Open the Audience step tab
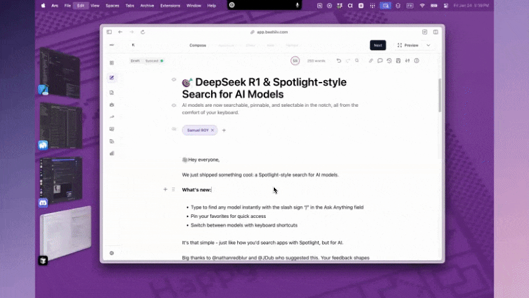 coord(226,45)
